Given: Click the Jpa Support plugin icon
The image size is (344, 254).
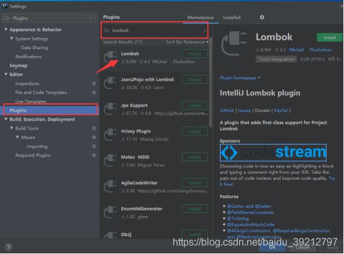Looking at the screenshot, I should [111, 109].
